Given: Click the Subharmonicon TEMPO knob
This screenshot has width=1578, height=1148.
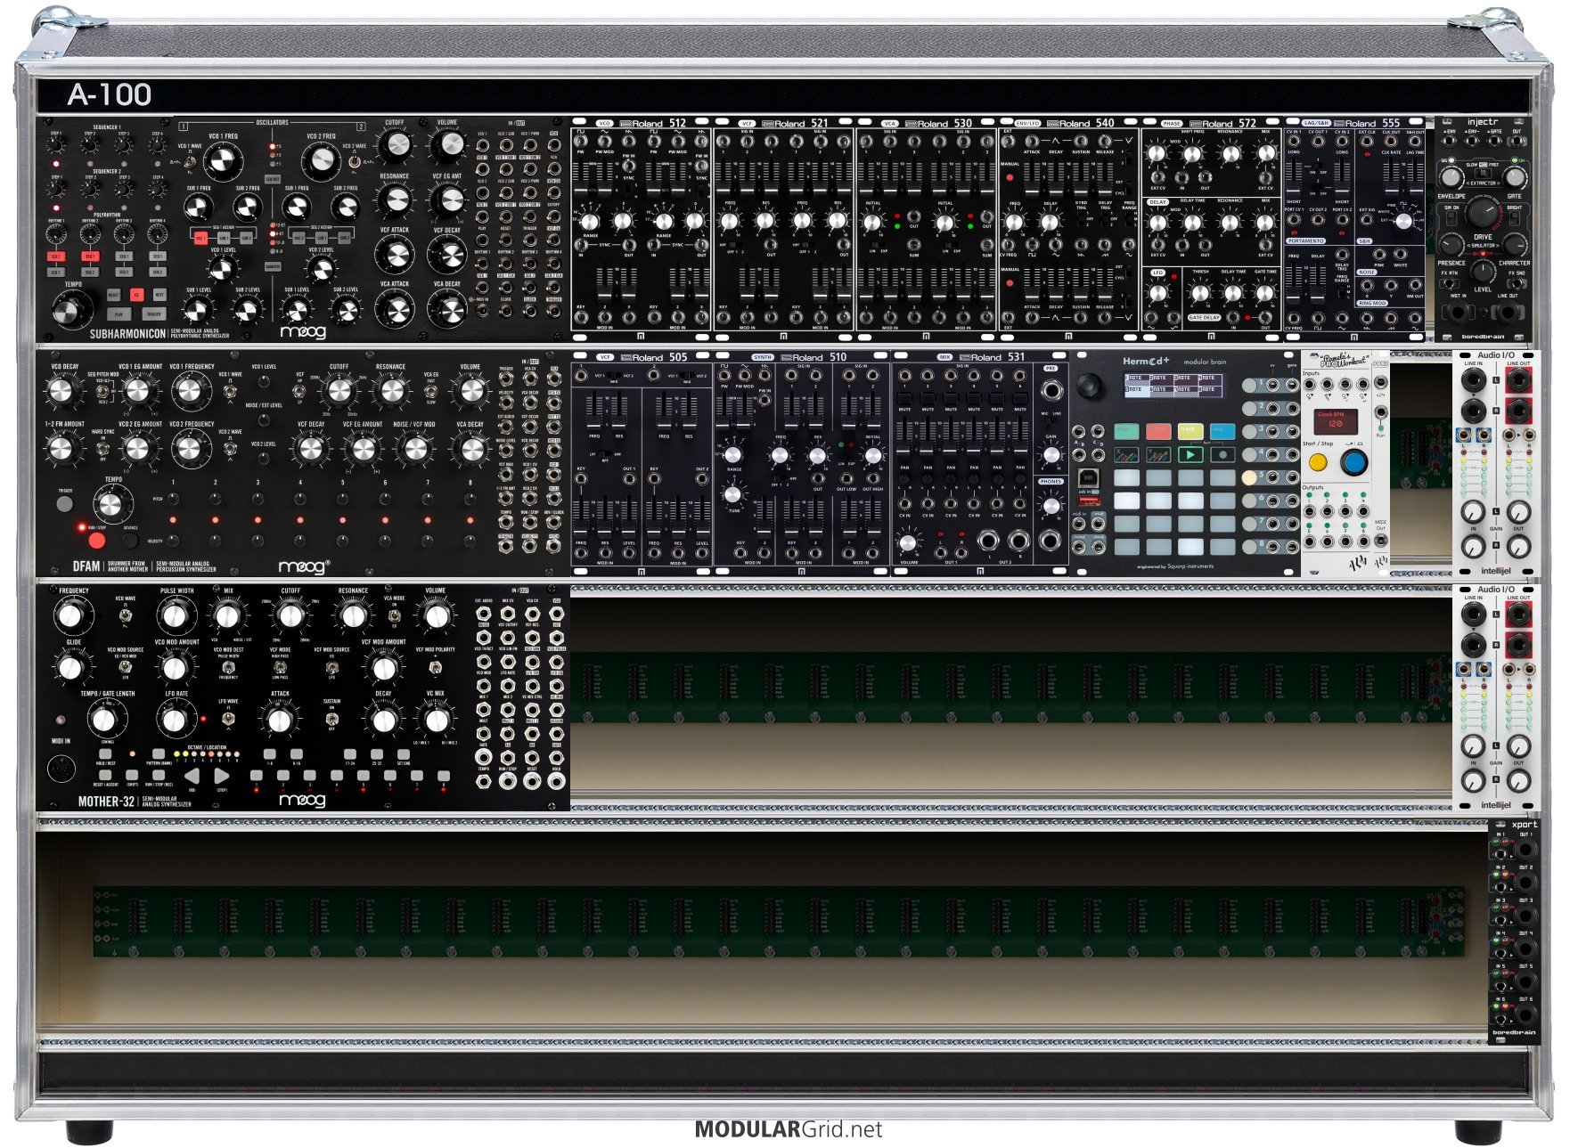Looking at the screenshot, I should (71, 310).
